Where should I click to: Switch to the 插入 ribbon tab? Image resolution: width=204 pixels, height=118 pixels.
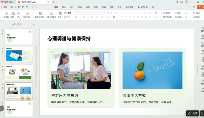point(64,7)
